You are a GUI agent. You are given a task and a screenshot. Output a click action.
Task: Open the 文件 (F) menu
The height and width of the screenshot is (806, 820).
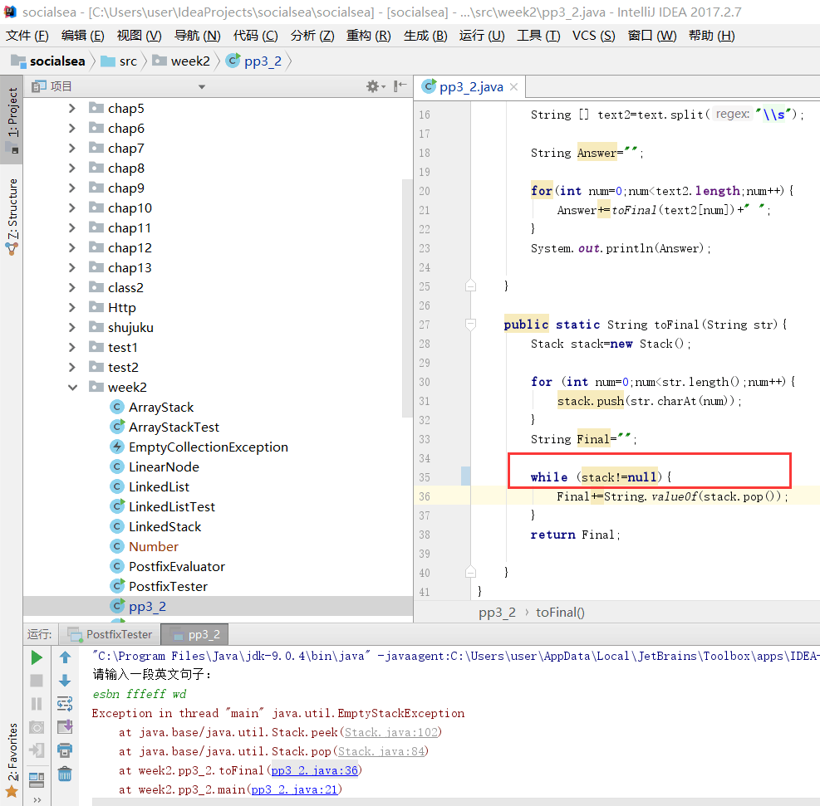coord(27,36)
